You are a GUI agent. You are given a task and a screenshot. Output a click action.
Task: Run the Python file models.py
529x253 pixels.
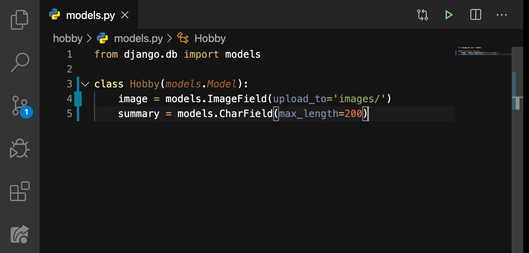pyautogui.click(x=449, y=14)
